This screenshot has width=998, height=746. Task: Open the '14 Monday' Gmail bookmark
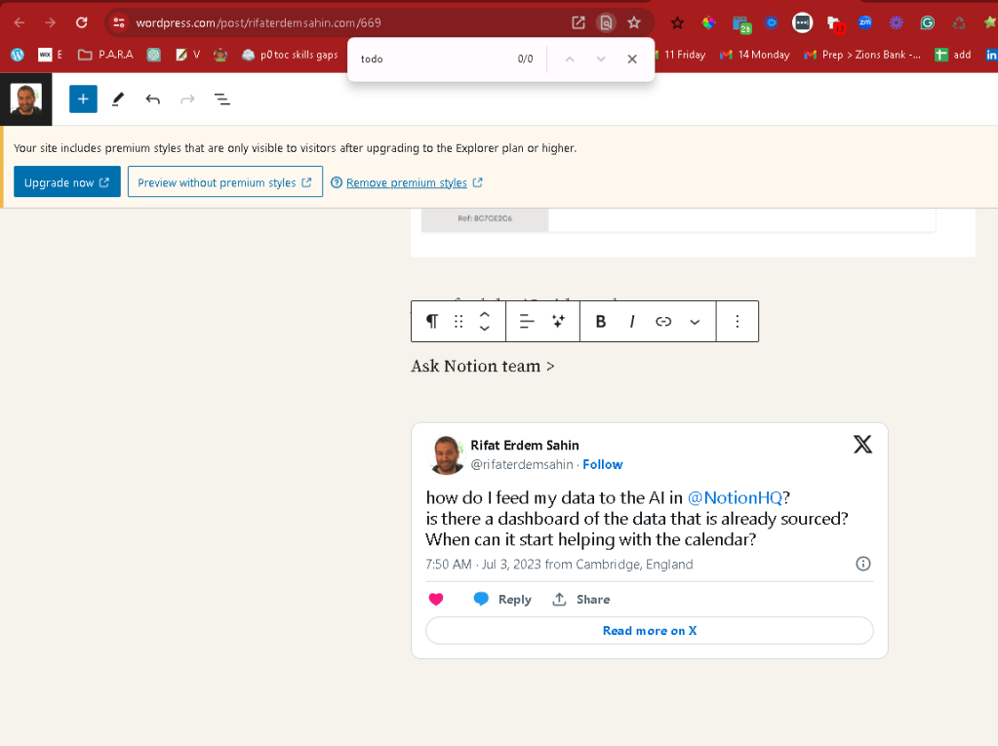pos(755,55)
